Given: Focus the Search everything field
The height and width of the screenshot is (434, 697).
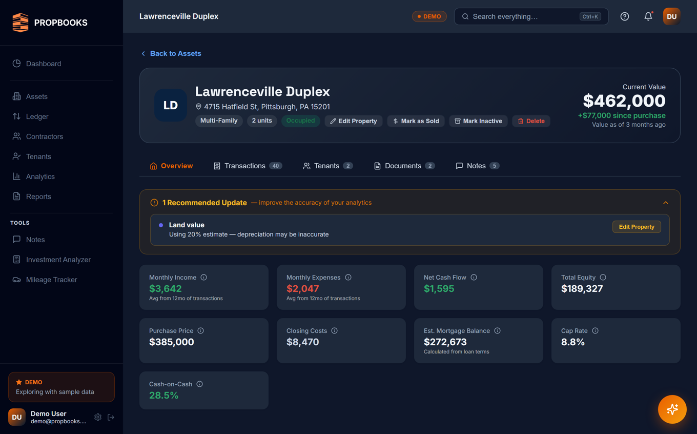Looking at the screenshot, I should [531, 16].
